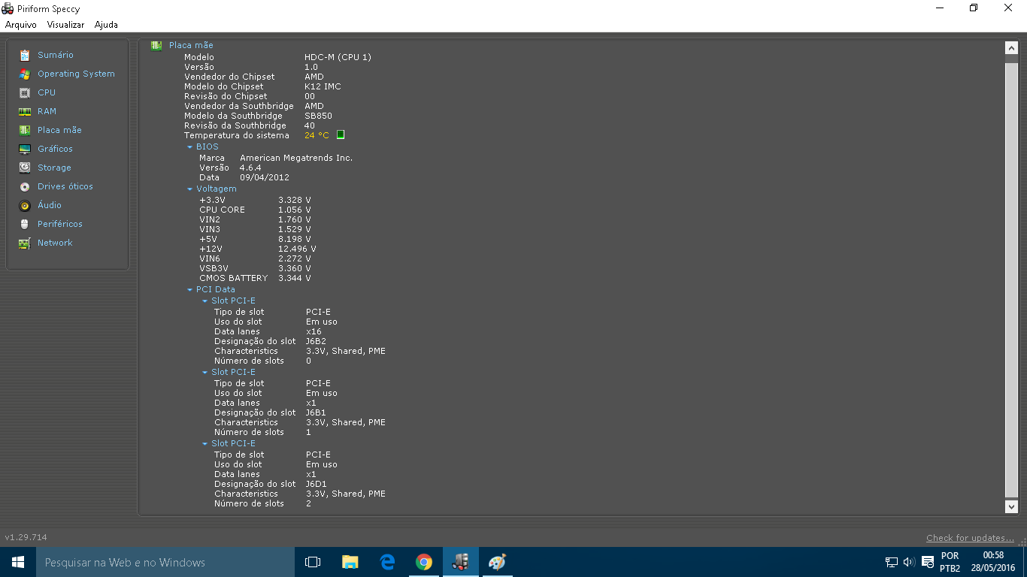
Task: Open the Windows Start button
Action: (x=18, y=562)
